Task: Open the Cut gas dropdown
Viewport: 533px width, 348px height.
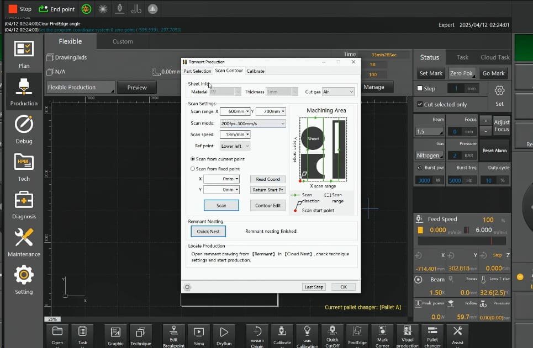Action: [x=338, y=92]
